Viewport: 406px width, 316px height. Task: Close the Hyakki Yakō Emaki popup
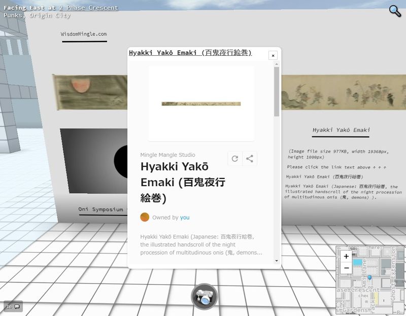(x=273, y=55)
